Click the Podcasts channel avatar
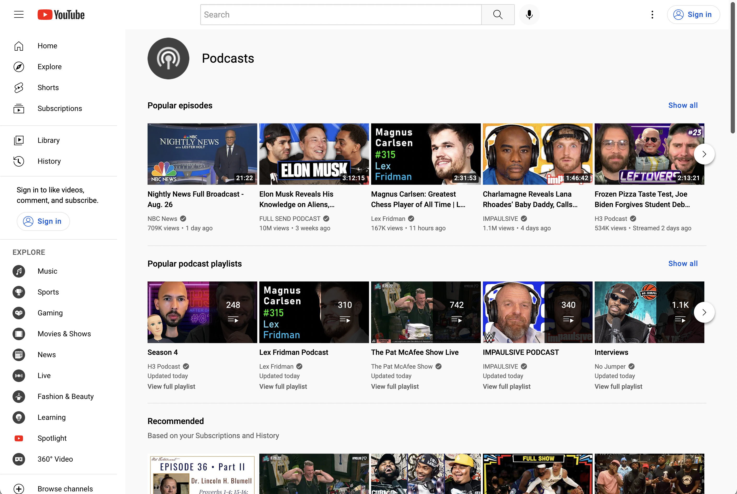Image resolution: width=737 pixels, height=494 pixels. [x=168, y=58]
